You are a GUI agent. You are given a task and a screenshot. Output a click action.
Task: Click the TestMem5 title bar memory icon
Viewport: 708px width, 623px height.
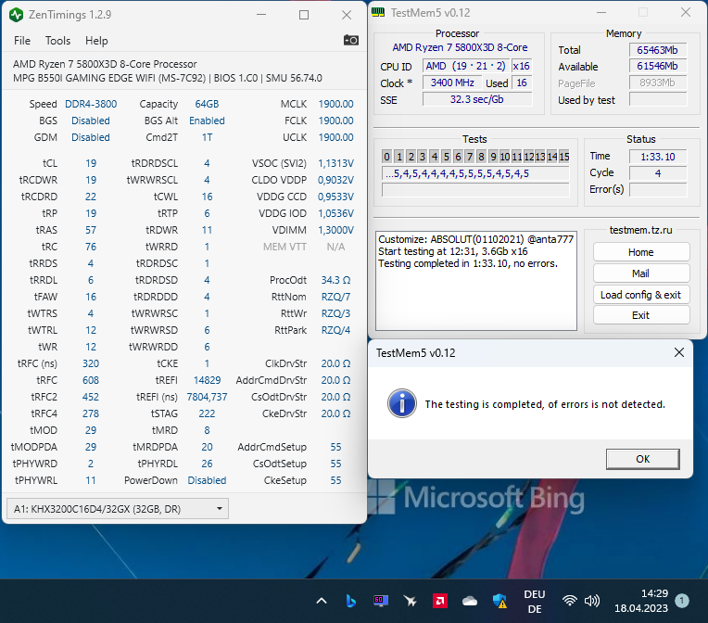[x=378, y=13]
